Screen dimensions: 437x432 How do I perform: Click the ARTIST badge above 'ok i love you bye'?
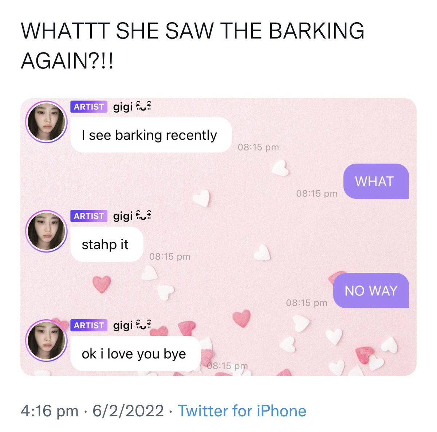(x=89, y=325)
